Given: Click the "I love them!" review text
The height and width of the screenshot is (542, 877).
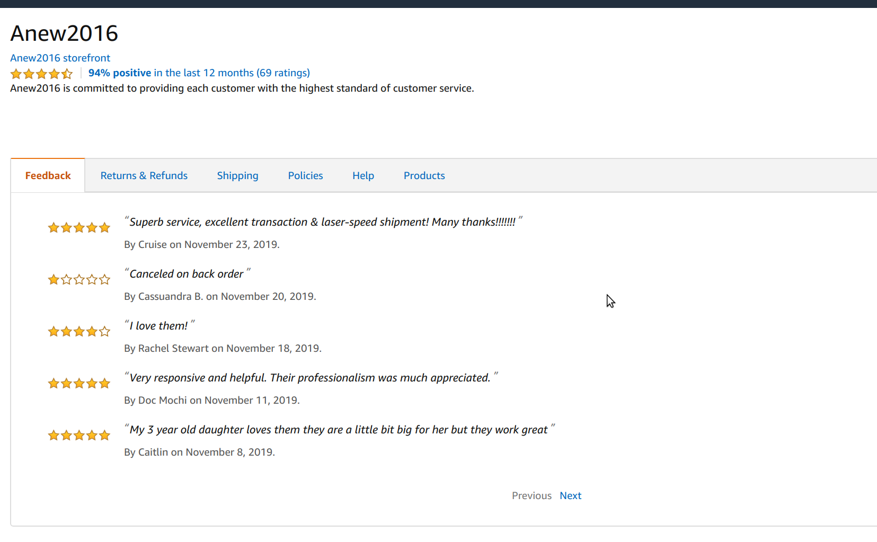Looking at the screenshot, I should coord(159,325).
